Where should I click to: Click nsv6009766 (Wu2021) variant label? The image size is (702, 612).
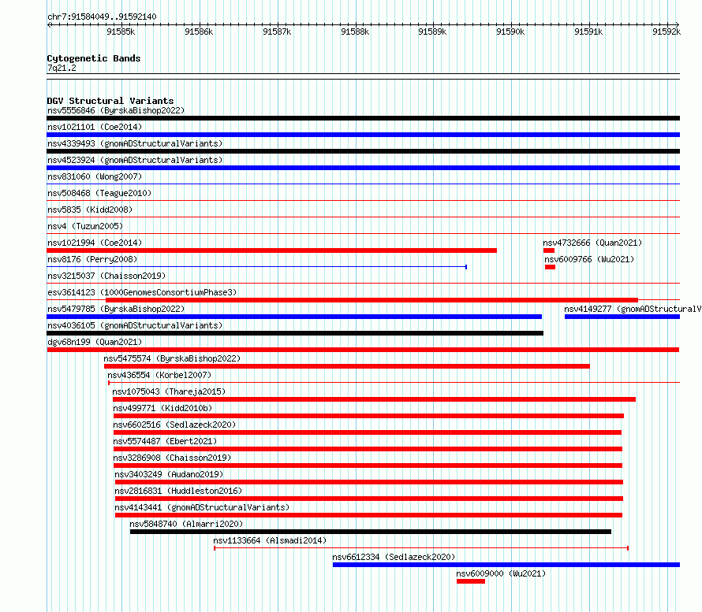589,259
